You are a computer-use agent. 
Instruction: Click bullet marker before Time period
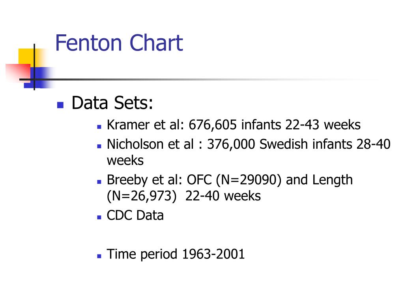coord(99,256)
